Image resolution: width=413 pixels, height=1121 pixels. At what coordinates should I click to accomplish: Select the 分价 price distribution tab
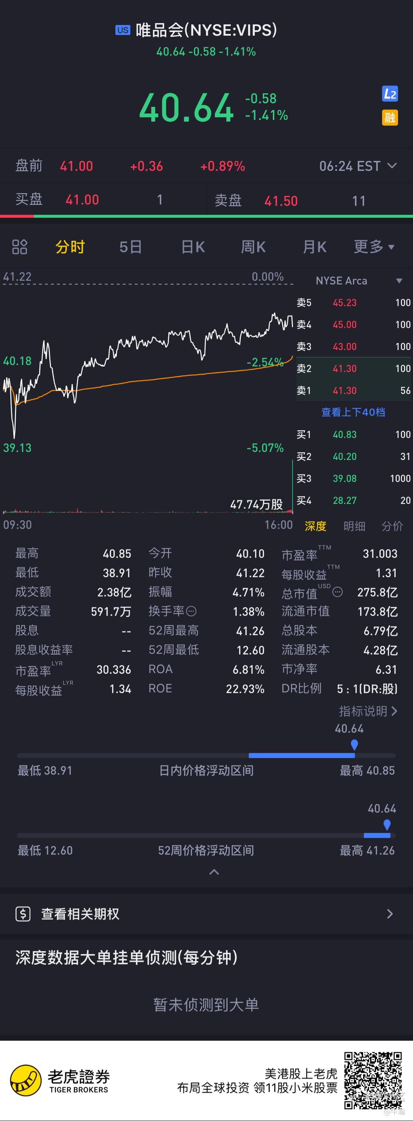coord(392,526)
